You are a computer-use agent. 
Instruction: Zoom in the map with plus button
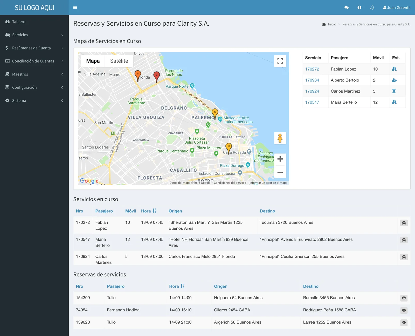(x=280, y=159)
